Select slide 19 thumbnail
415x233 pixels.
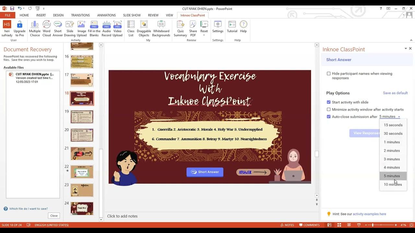(x=82, y=117)
